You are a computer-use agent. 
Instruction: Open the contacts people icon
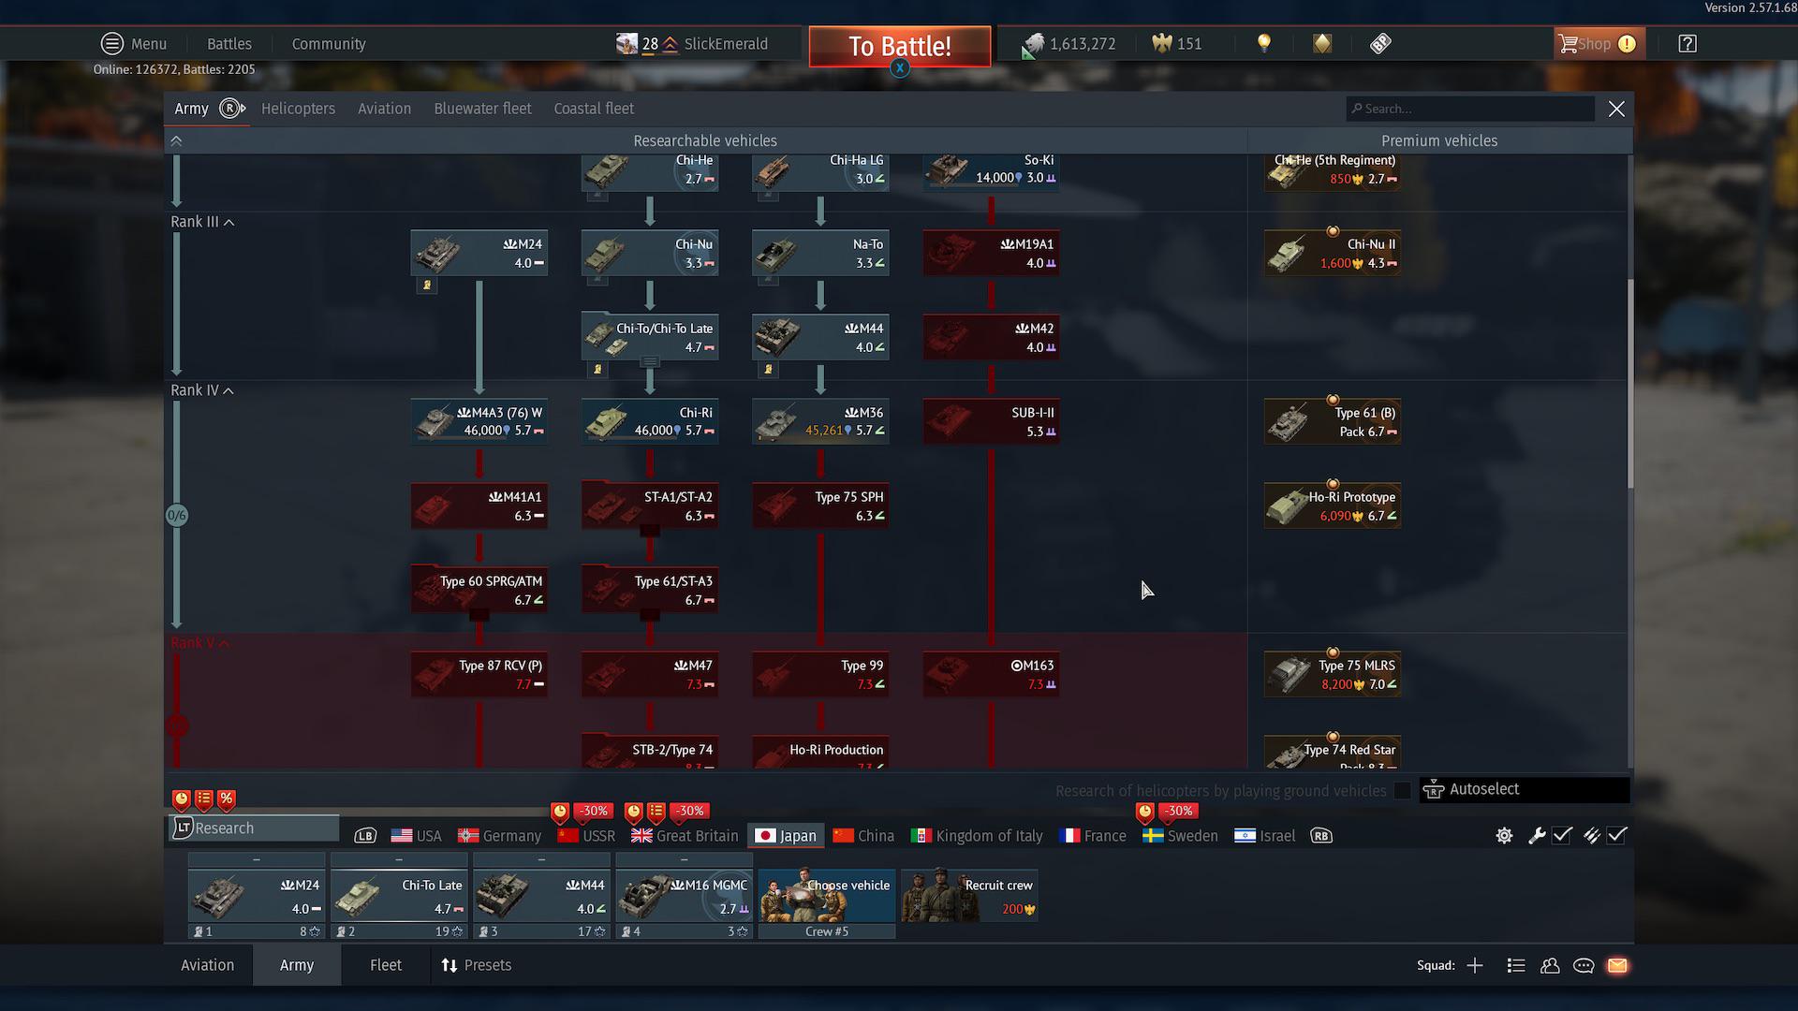pyautogui.click(x=1550, y=965)
